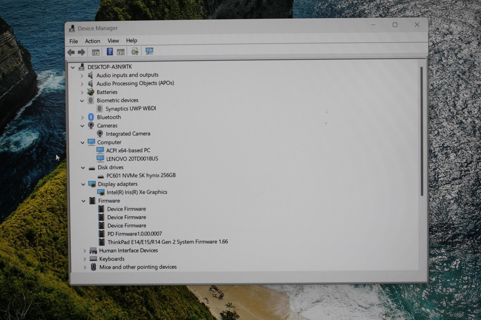Collapse the Firmware category
The image size is (481, 320).
pos(83,201)
